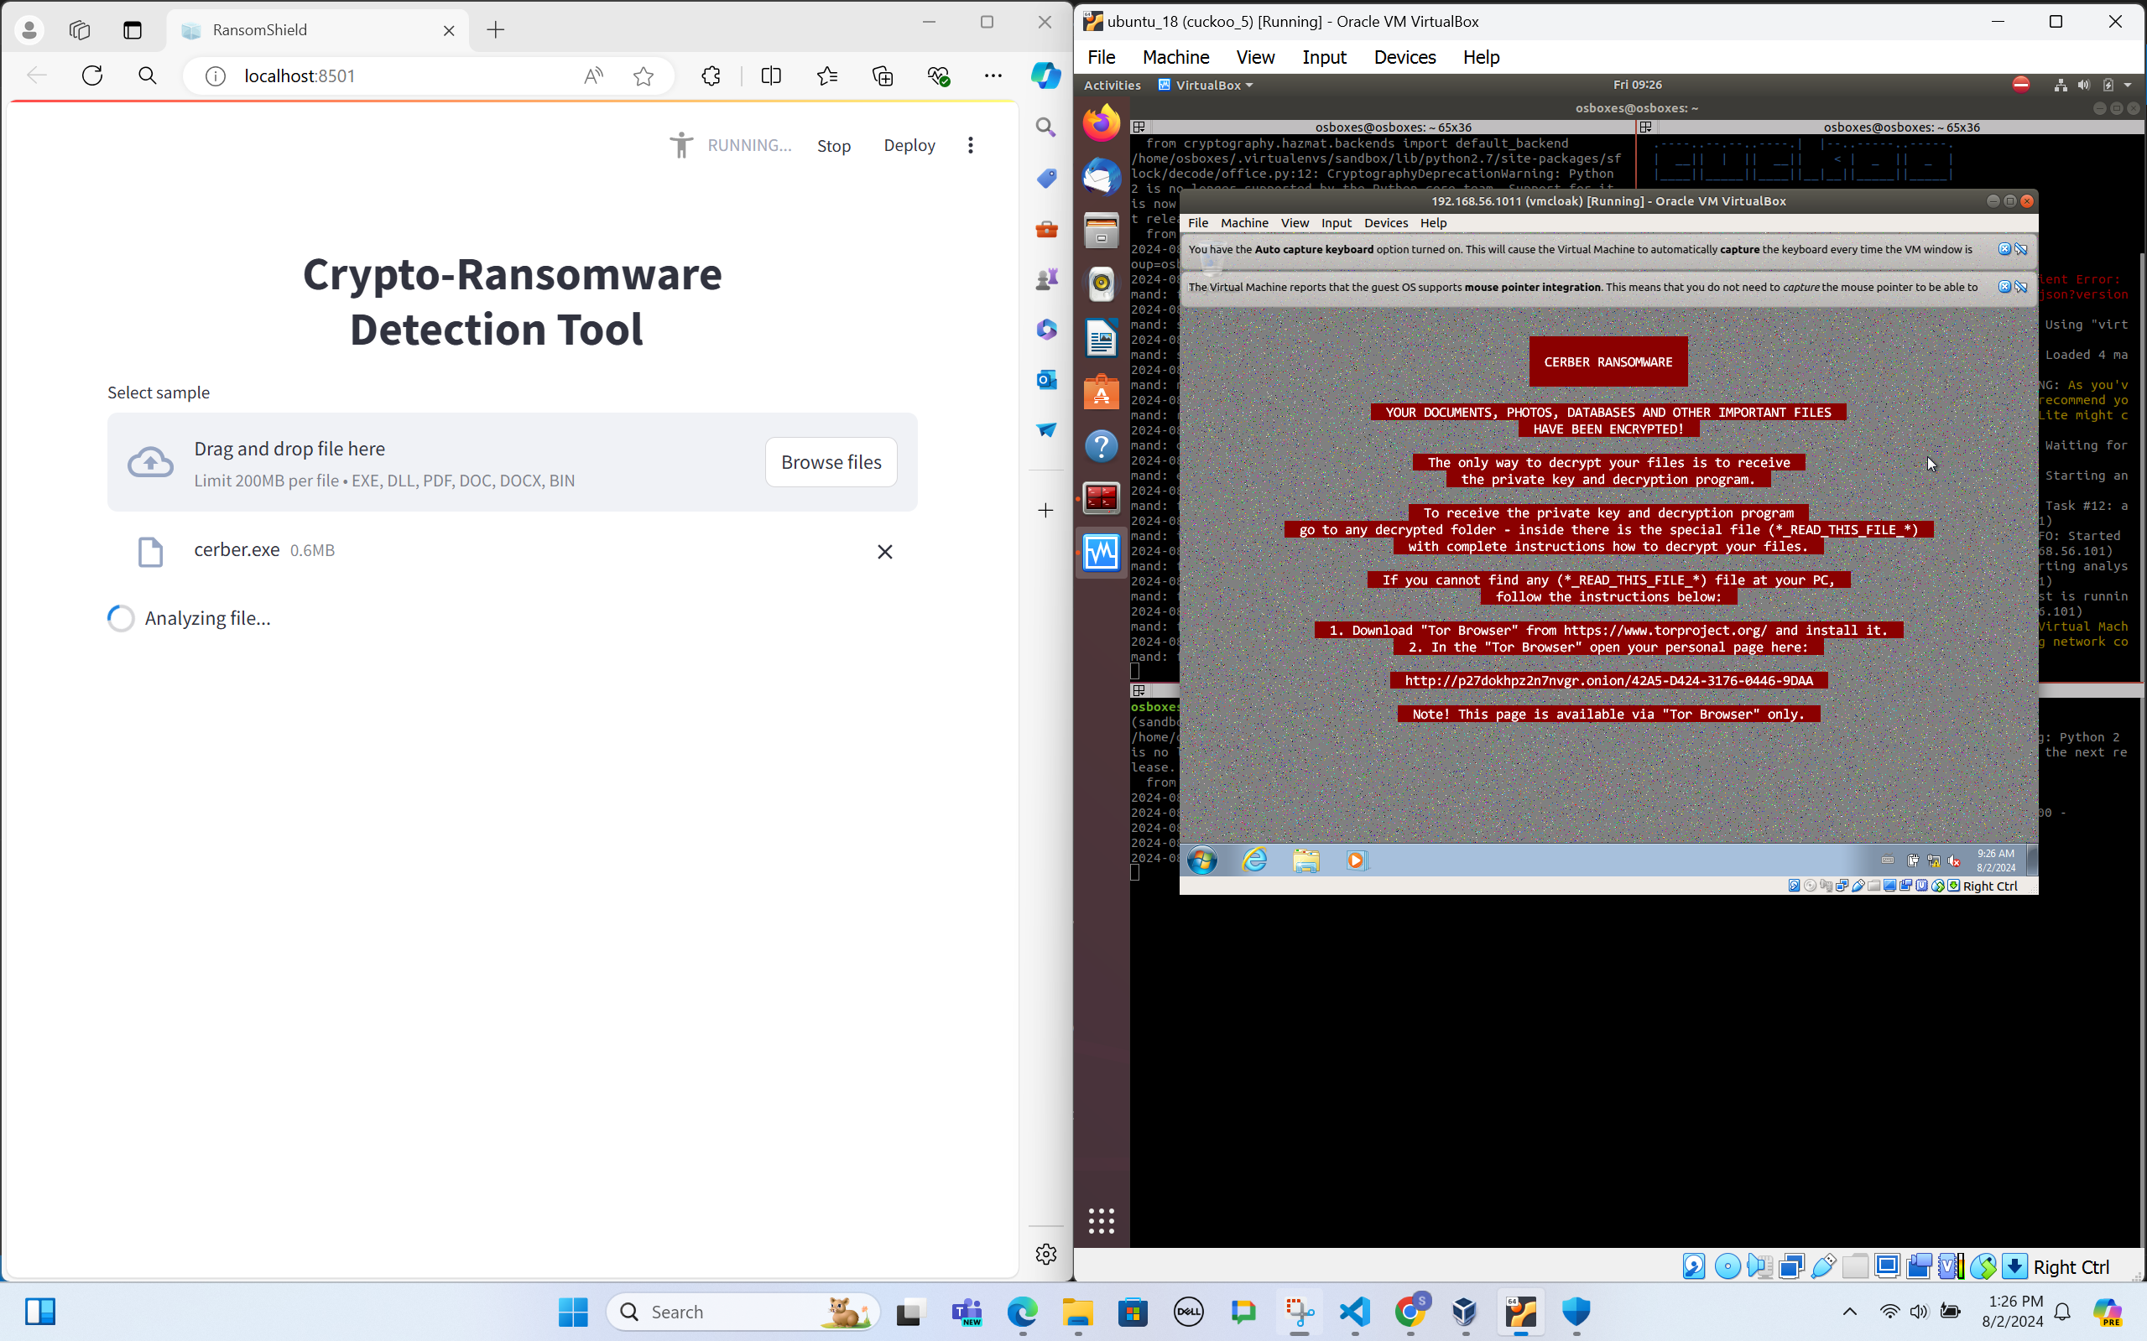Open browser search icon beside refresh

pos(148,75)
